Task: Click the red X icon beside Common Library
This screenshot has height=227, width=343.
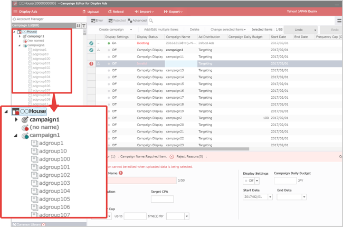Action: point(43,224)
